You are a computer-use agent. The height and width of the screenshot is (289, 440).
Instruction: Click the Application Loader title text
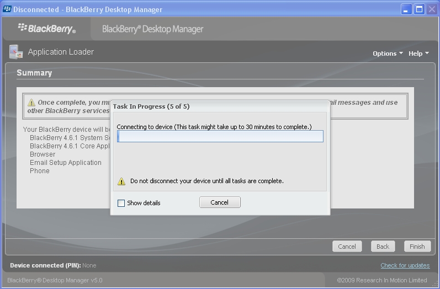click(61, 52)
